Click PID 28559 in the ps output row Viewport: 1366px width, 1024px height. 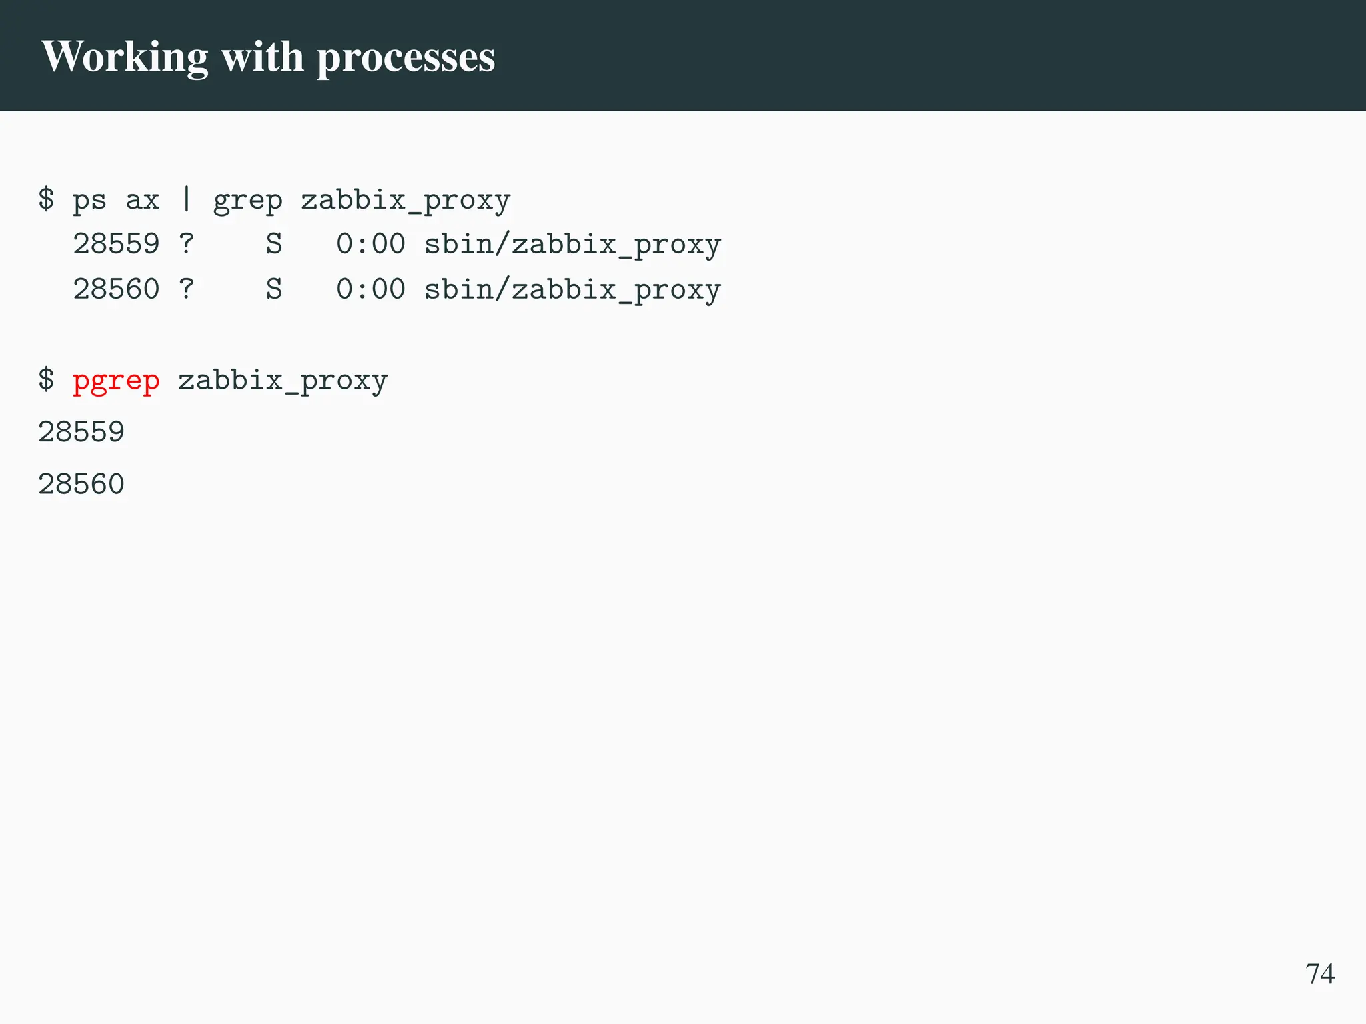pyautogui.click(x=116, y=244)
